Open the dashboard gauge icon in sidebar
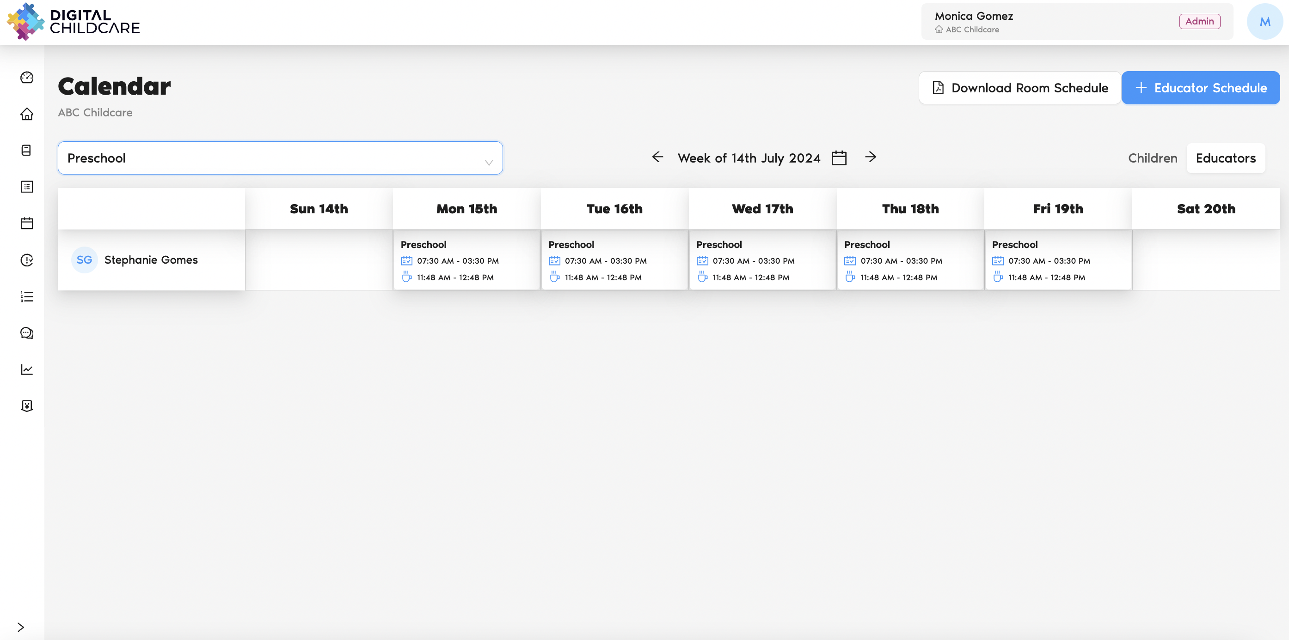Image resolution: width=1289 pixels, height=640 pixels. tap(27, 78)
